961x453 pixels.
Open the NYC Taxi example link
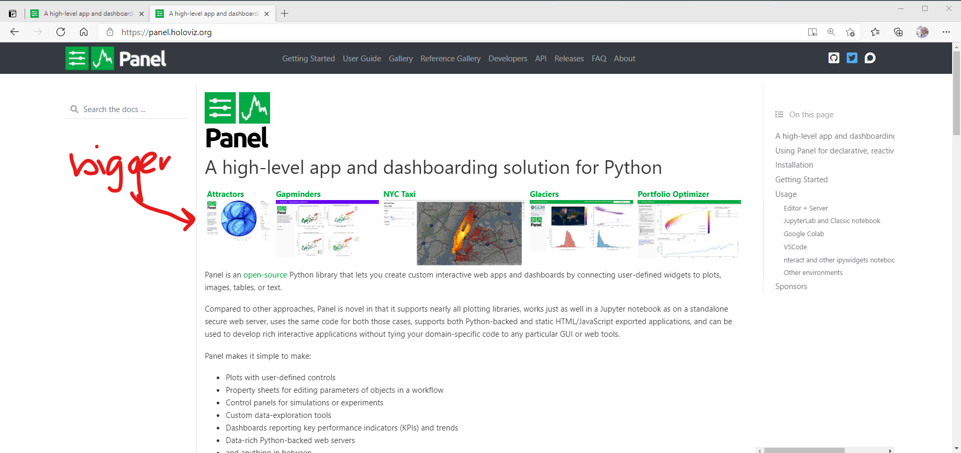pyautogui.click(x=399, y=194)
